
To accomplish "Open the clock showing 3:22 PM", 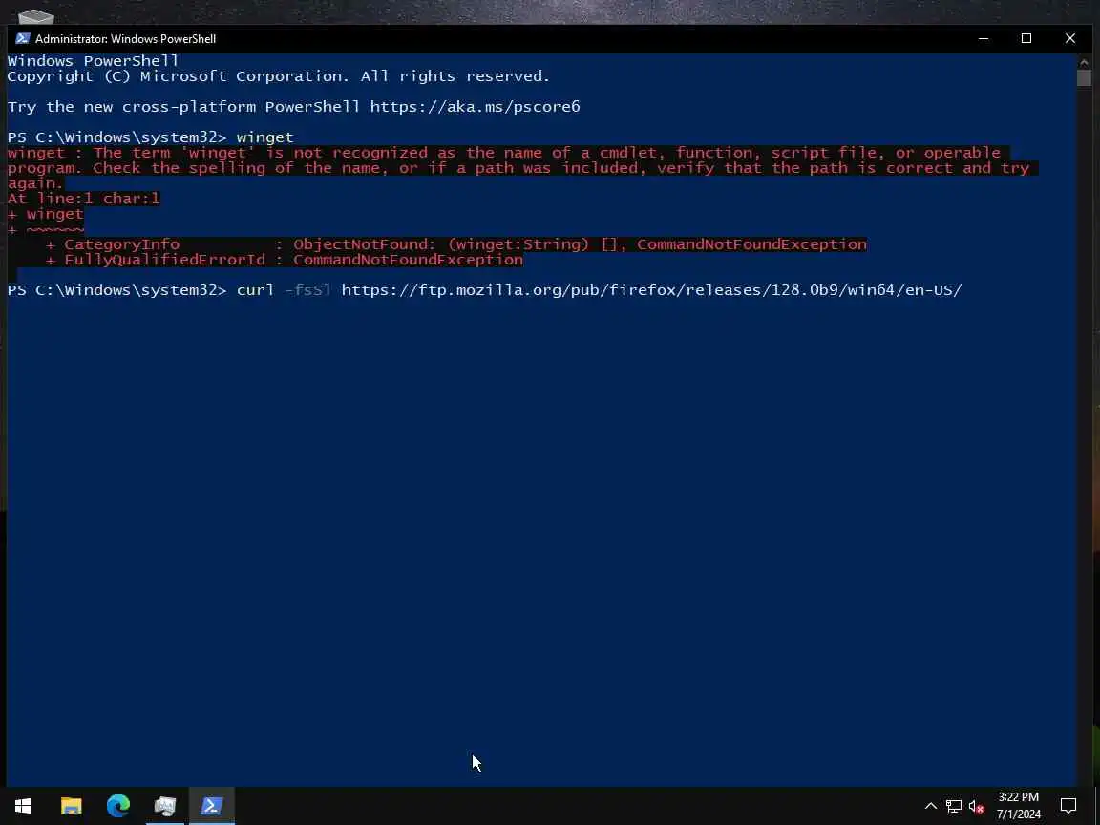I will pos(1018,805).
